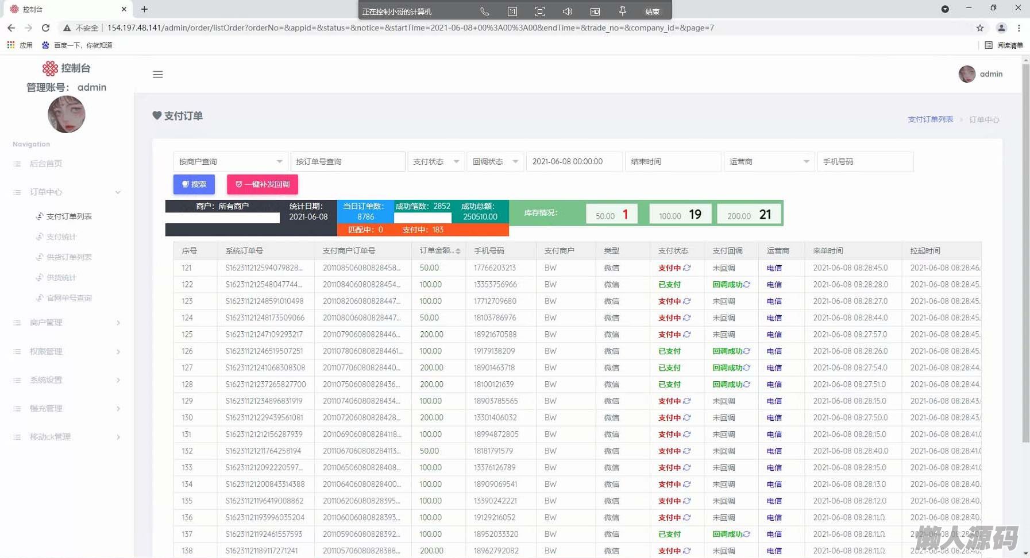
Task: Open the 按商户查询 merchant dropdown
Action: tap(230, 162)
